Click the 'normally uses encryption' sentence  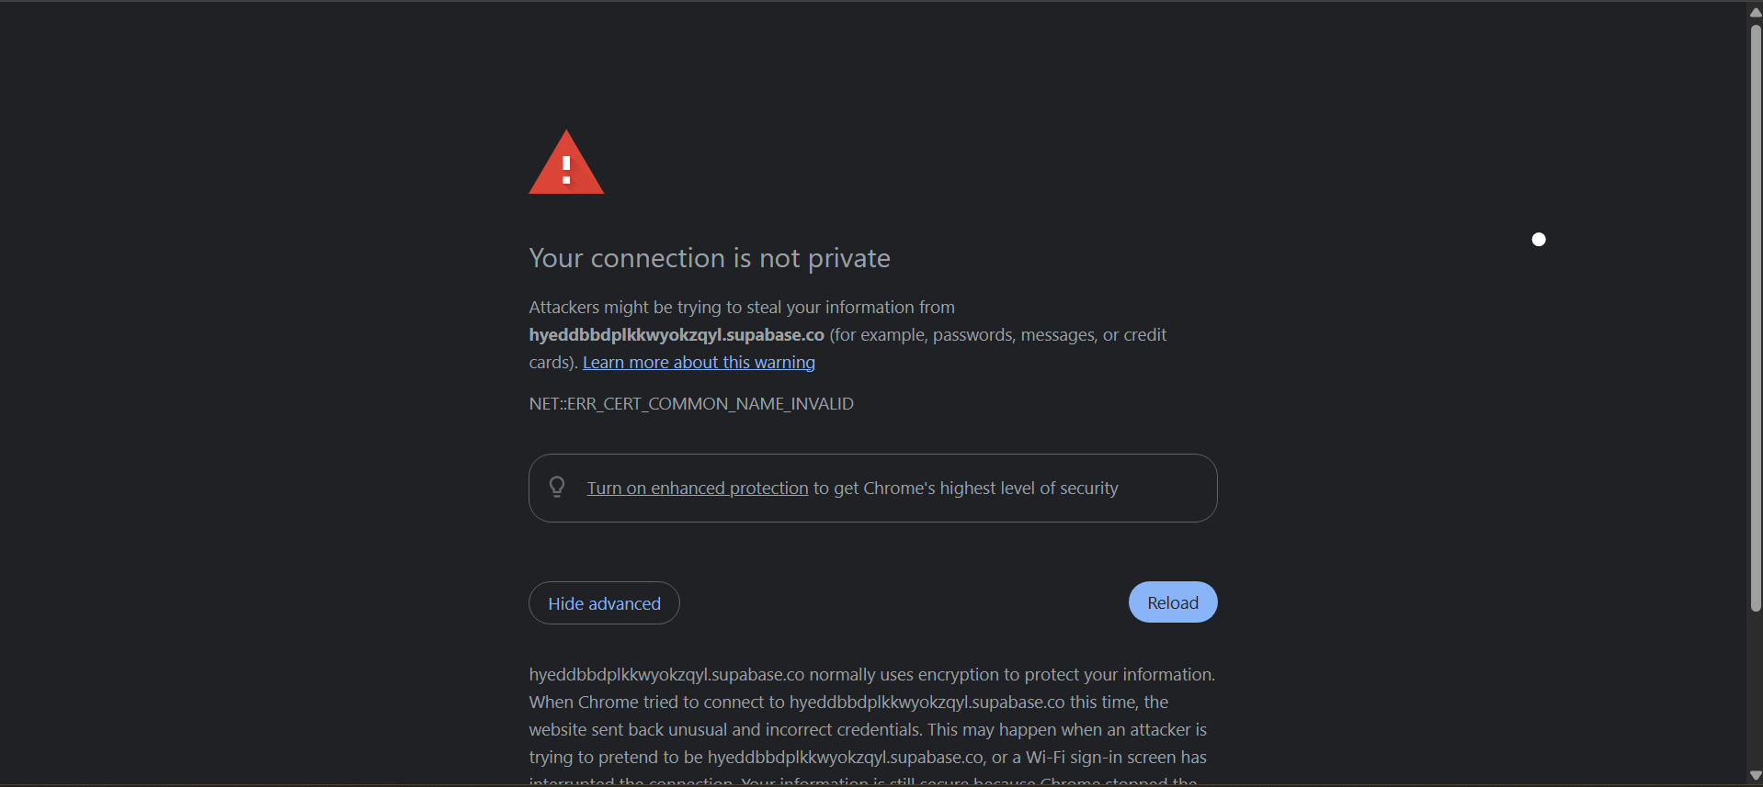(x=905, y=675)
